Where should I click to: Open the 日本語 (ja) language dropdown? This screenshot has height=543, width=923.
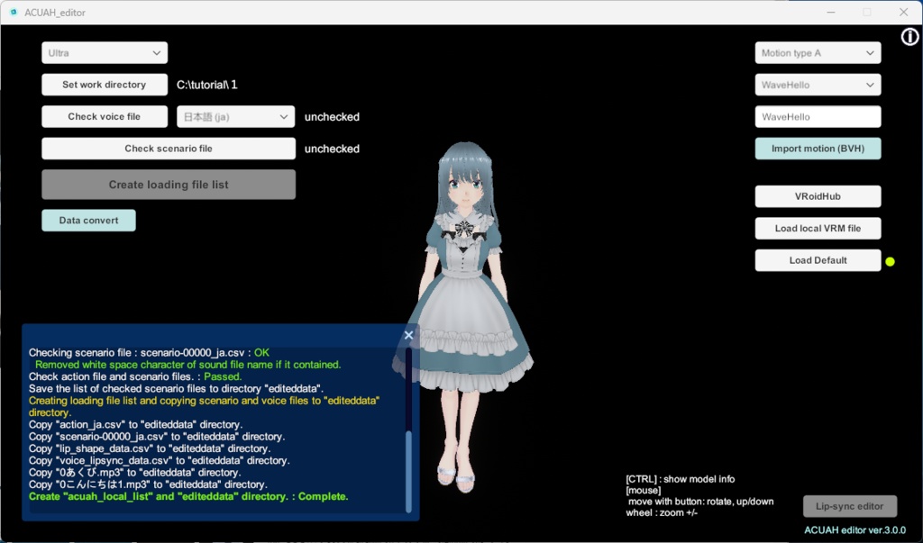[234, 116]
